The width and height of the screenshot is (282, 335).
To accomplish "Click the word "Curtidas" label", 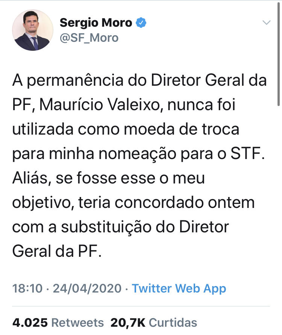I will tap(173, 323).
